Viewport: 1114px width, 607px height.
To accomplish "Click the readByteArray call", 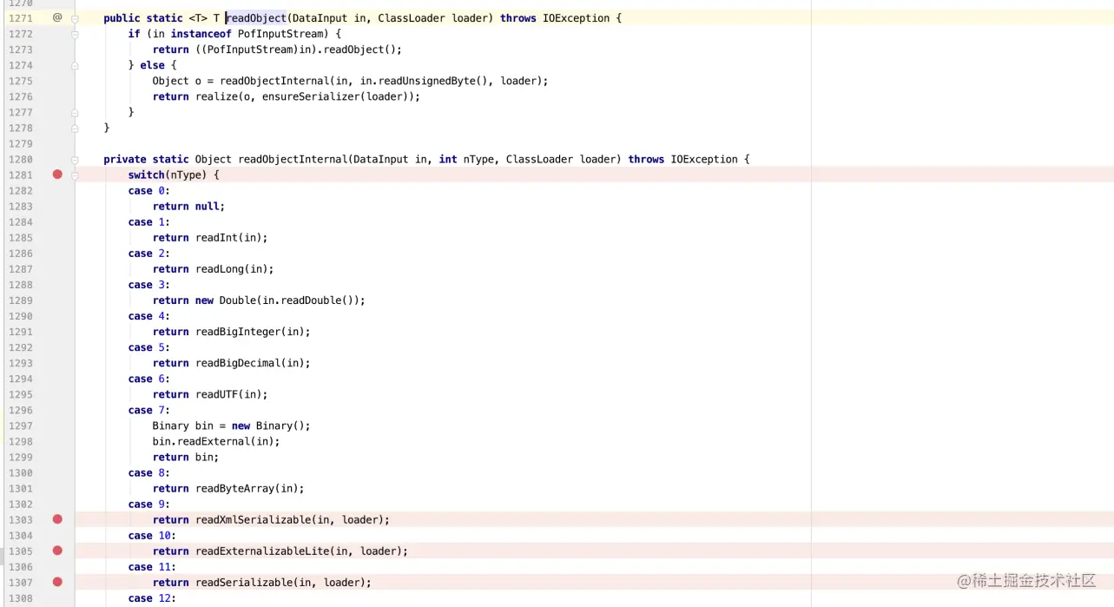I will pyautogui.click(x=249, y=488).
